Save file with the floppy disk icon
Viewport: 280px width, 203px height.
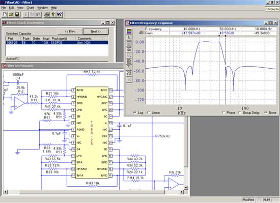[17, 14]
